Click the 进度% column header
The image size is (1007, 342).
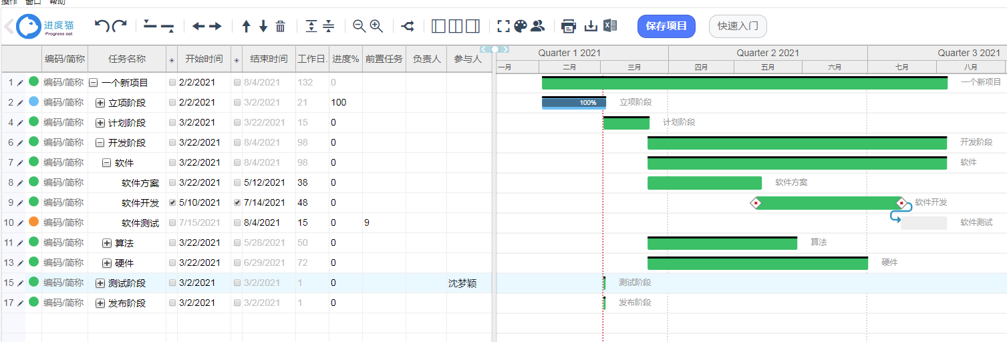[x=345, y=59]
